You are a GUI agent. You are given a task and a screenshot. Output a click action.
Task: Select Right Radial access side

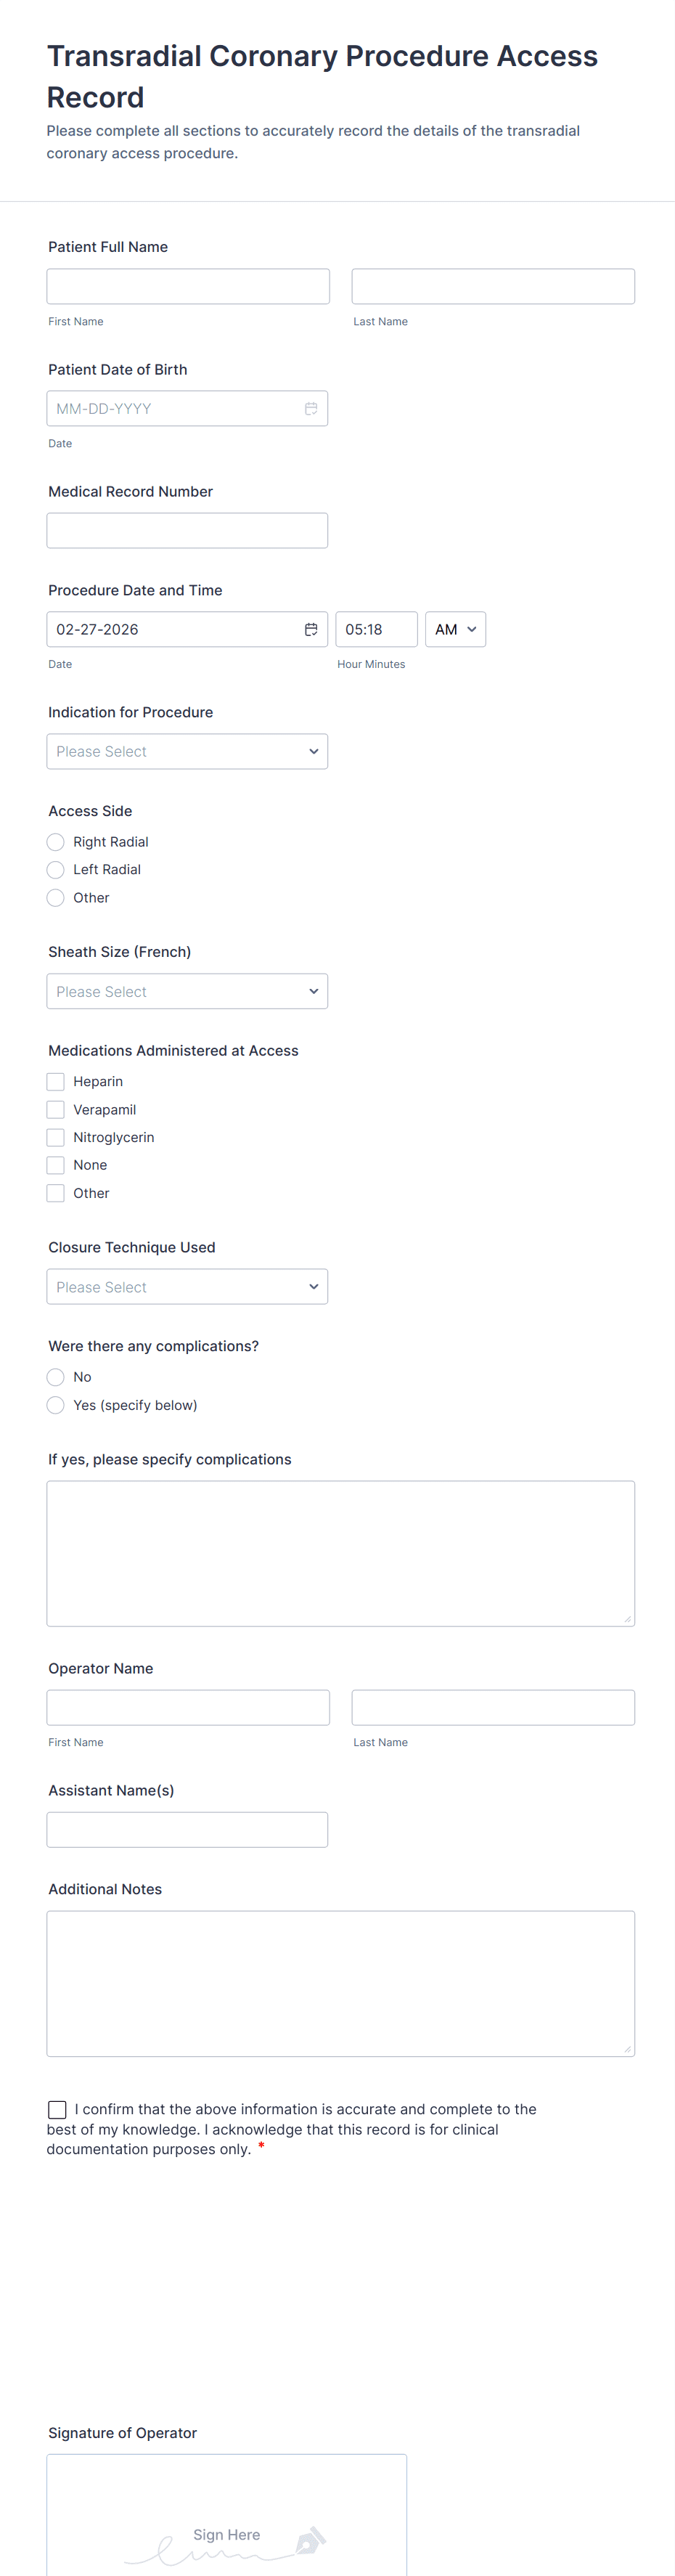pos(56,842)
